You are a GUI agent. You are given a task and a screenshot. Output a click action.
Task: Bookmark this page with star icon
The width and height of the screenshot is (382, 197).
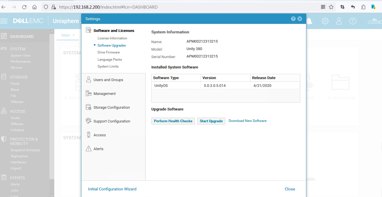click(331, 7)
